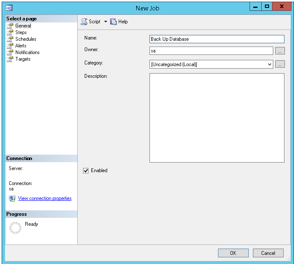This screenshot has width=294, height=264.
Task: Click the Steps page icon
Action: [x=10, y=32]
